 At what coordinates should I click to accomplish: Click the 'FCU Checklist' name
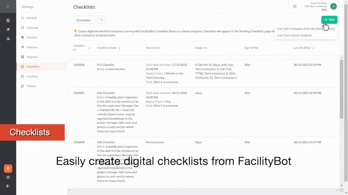pos(106,65)
